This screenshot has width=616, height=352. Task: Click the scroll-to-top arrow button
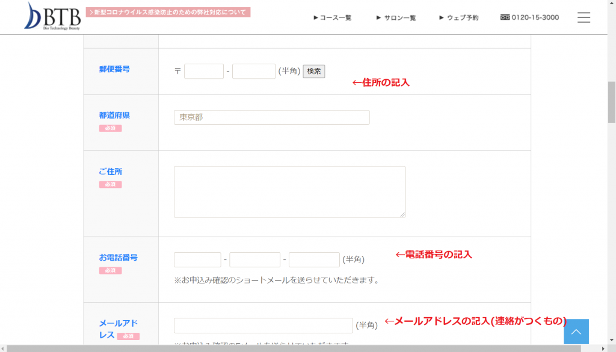(x=576, y=332)
